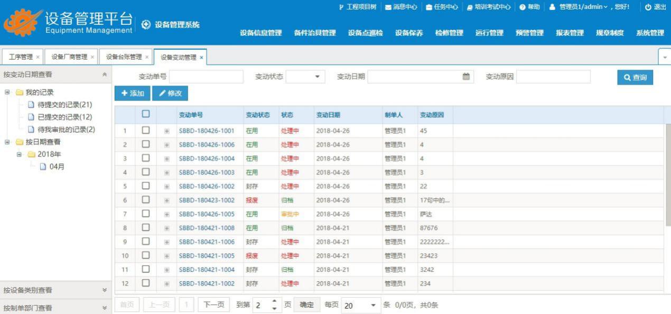Click the 查询 search button
Screen dimensions: 671x314
(x=635, y=77)
